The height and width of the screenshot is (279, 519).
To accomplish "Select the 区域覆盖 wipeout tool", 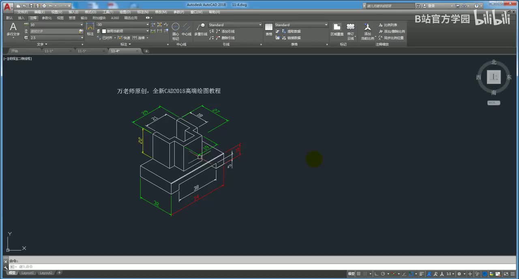I will 337,30.
